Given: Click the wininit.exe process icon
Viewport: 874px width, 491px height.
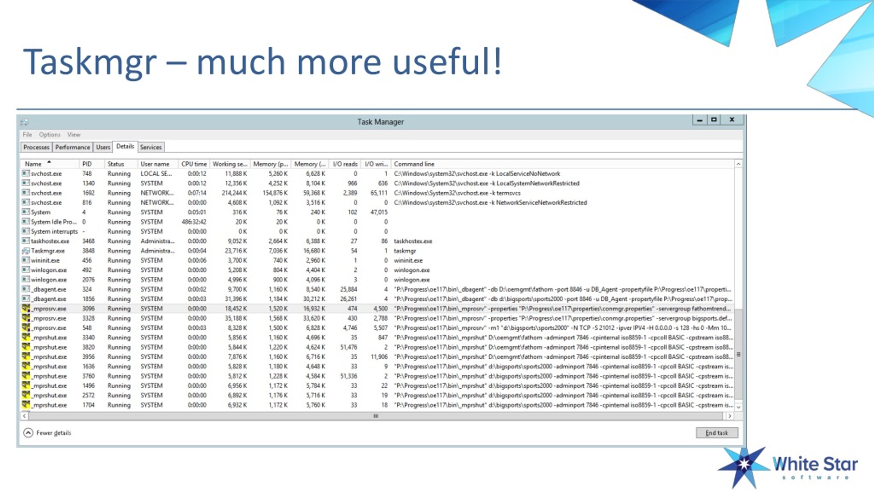Looking at the screenshot, I should (x=26, y=260).
